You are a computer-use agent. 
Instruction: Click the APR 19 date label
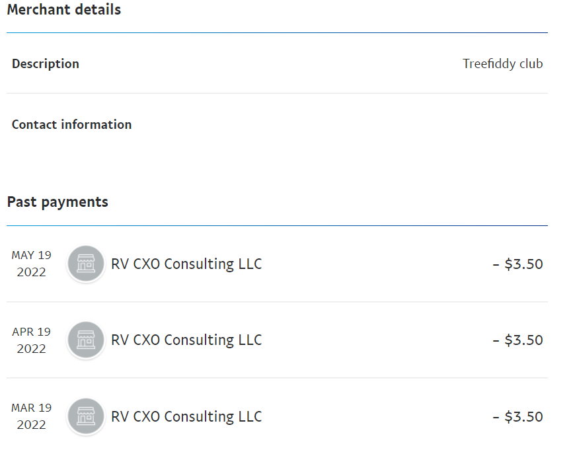[31, 332]
